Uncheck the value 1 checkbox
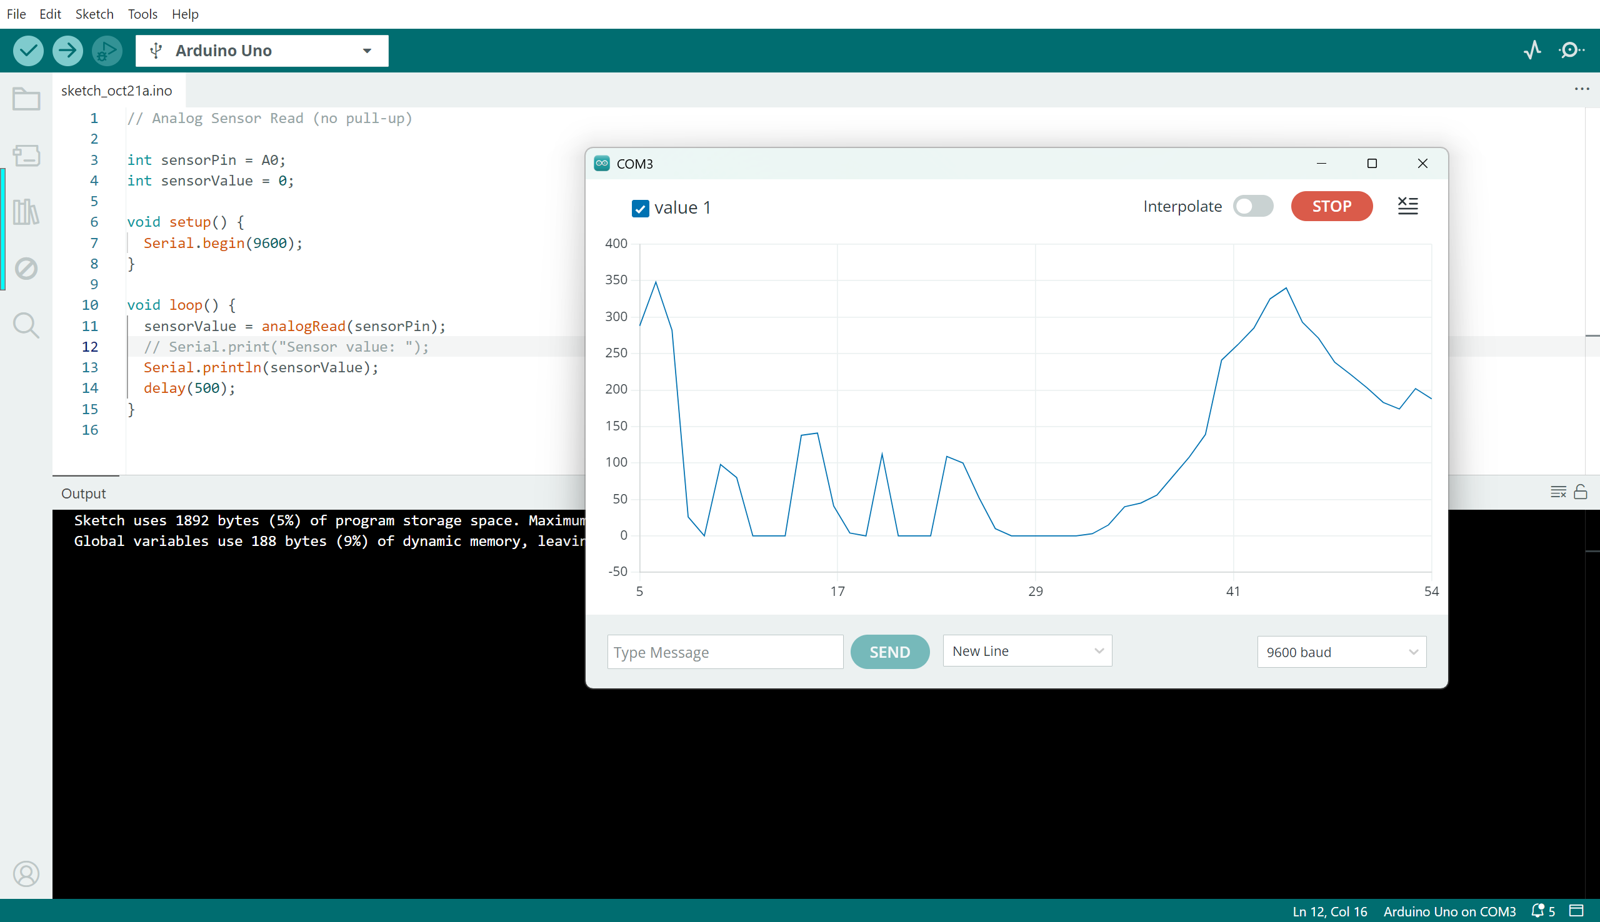The width and height of the screenshot is (1600, 922). 640,209
